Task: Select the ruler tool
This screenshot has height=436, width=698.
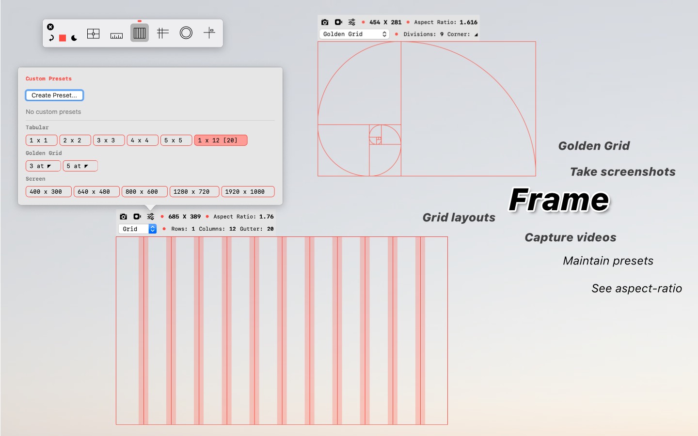Action: pyautogui.click(x=116, y=35)
